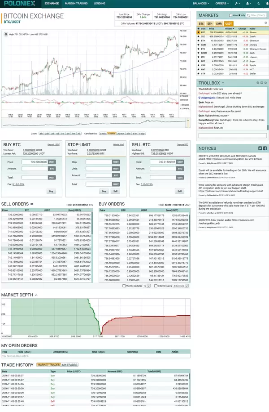Click the star column header in Markets table
Screen dimensions: 269x412
[x=198, y=28]
